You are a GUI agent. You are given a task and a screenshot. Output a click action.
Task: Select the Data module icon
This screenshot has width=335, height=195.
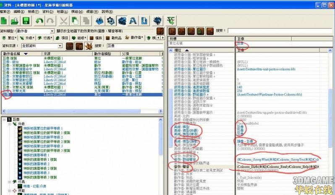[x=122, y=21]
